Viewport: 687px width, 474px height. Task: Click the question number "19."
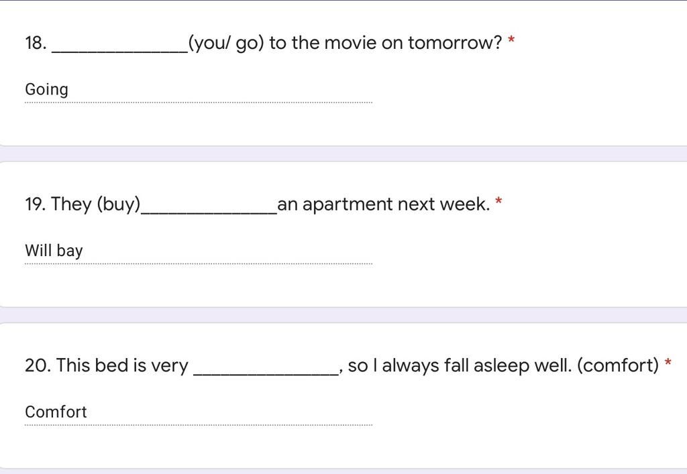click(36, 204)
